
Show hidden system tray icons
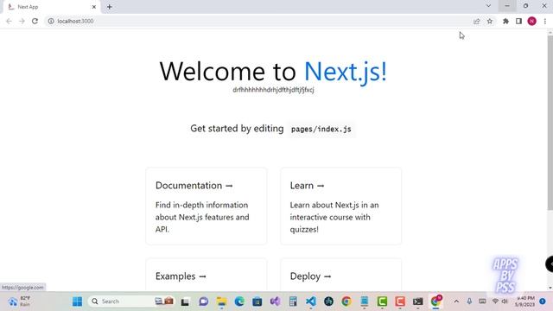pos(456,301)
